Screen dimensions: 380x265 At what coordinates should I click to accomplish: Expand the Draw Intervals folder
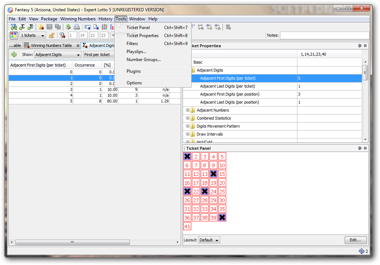[188, 134]
